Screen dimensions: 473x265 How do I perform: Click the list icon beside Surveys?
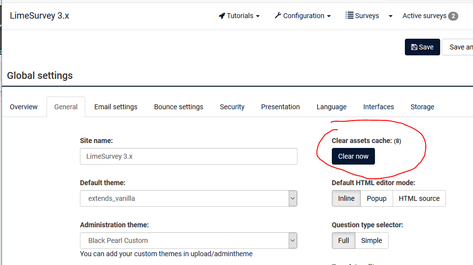point(349,16)
